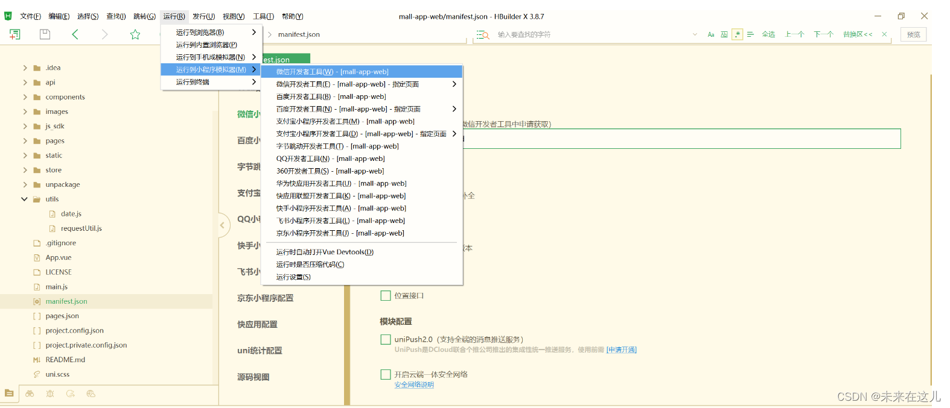Select 京东开发者工具(J) entry
This screenshot has height=408, width=950.
(x=362, y=233)
